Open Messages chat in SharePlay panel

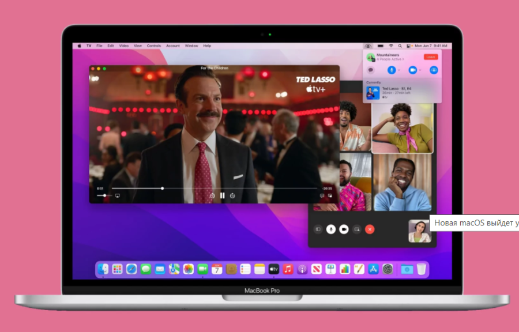[x=371, y=70]
